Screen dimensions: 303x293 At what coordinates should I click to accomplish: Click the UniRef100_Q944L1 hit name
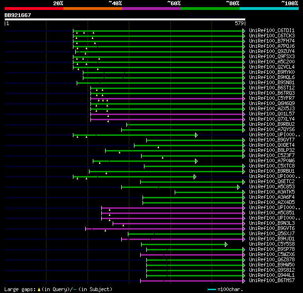pyautogui.click(x=272, y=275)
